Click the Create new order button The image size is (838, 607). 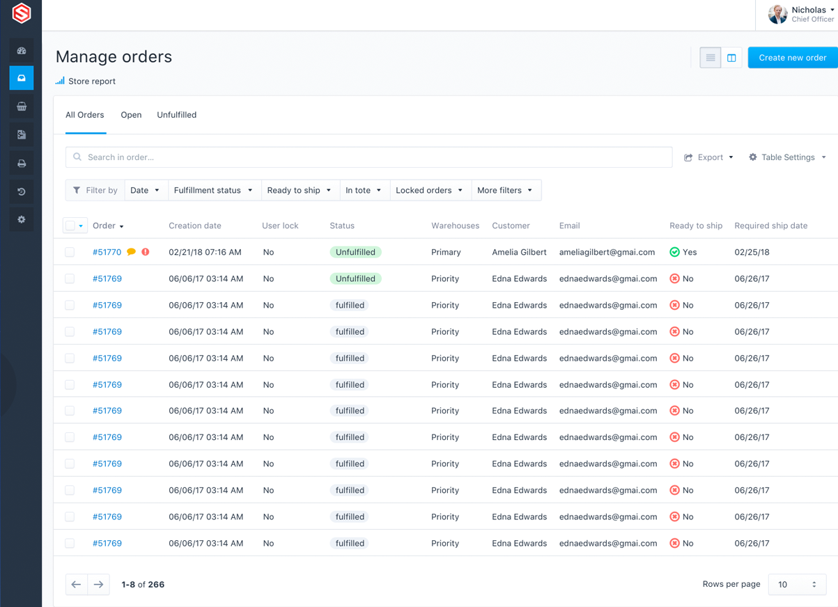pos(793,57)
